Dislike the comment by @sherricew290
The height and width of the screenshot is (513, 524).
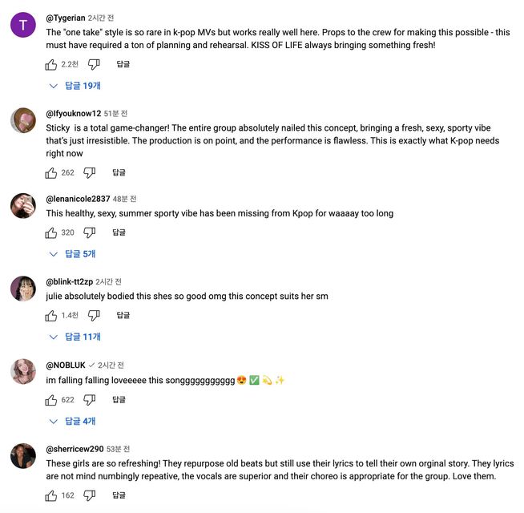tap(90, 496)
